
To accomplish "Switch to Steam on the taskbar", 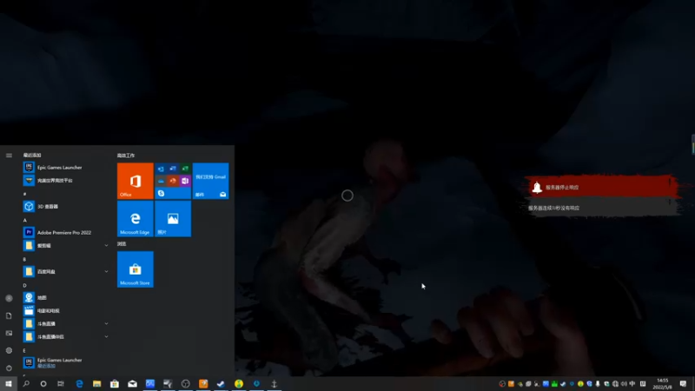I will click(x=221, y=383).
